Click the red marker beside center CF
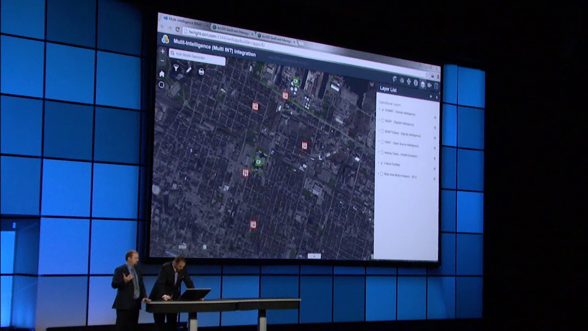The width and height of the screenshot is (588, 331). pyautogui.click(x=246, y=173)
